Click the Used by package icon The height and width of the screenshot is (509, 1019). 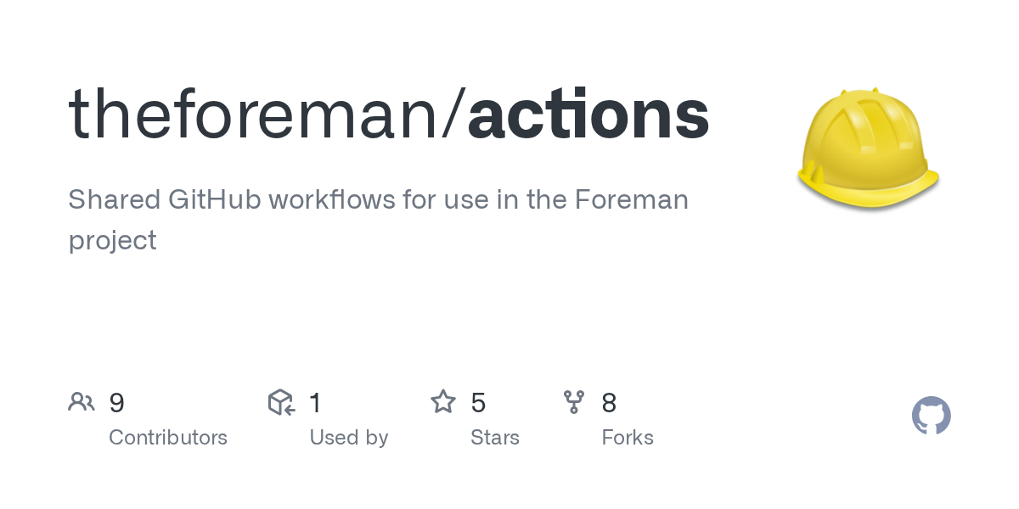281,402
